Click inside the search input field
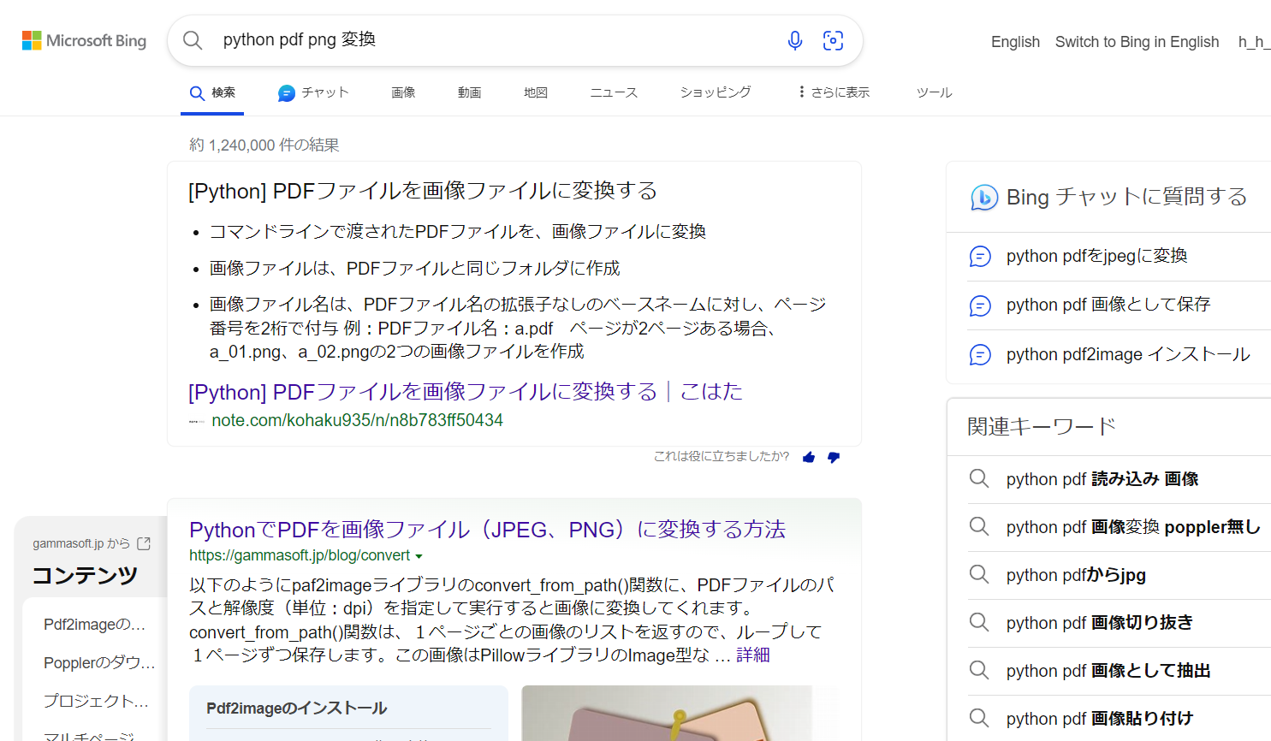This screenshot has height=741, width=1271. tap(428, 40)
